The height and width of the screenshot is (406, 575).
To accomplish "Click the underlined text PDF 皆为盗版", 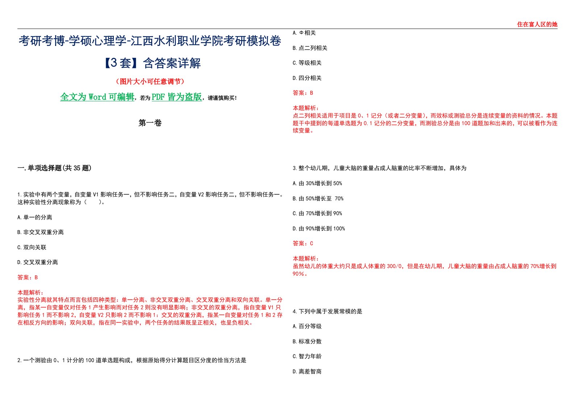I will (x=176, y=97).
